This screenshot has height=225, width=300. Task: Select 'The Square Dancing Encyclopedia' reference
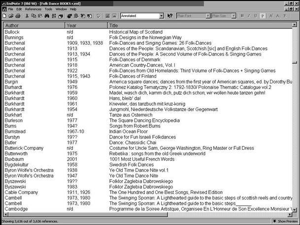click(144, 120)
